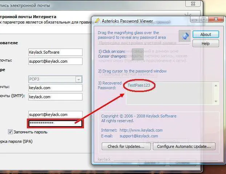Close the Asterisks Password Viewer window
Viewport: 226px width, 174px height.
(216, 19)
